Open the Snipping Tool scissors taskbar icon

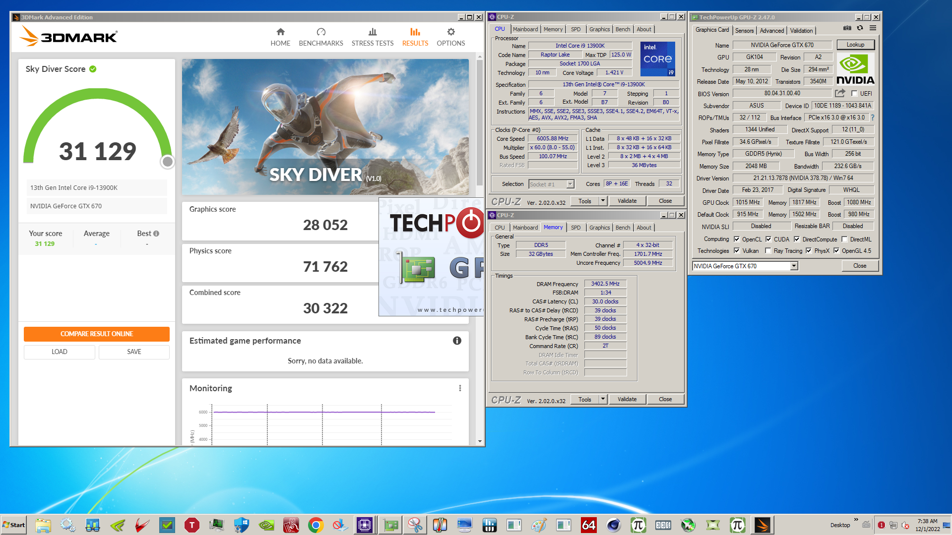pos(415,525)
